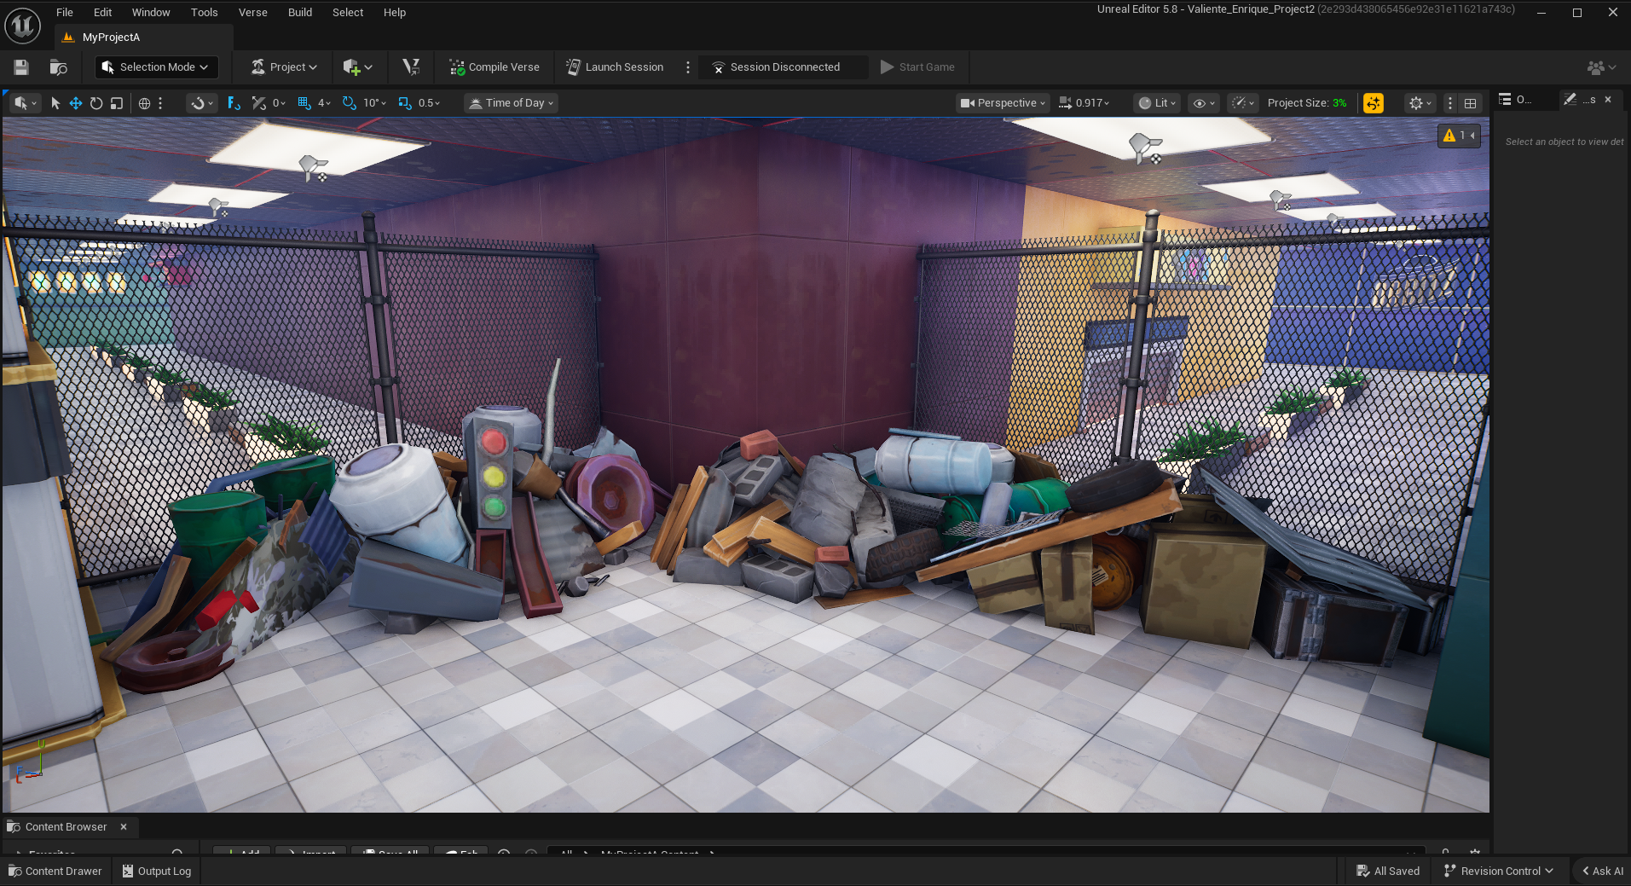Image resolution: width=1631 pixels, height=886 pixels.
Task: Expand the Selection Mode dropdown
Action: pyautogui.click(x=157, y=67)
